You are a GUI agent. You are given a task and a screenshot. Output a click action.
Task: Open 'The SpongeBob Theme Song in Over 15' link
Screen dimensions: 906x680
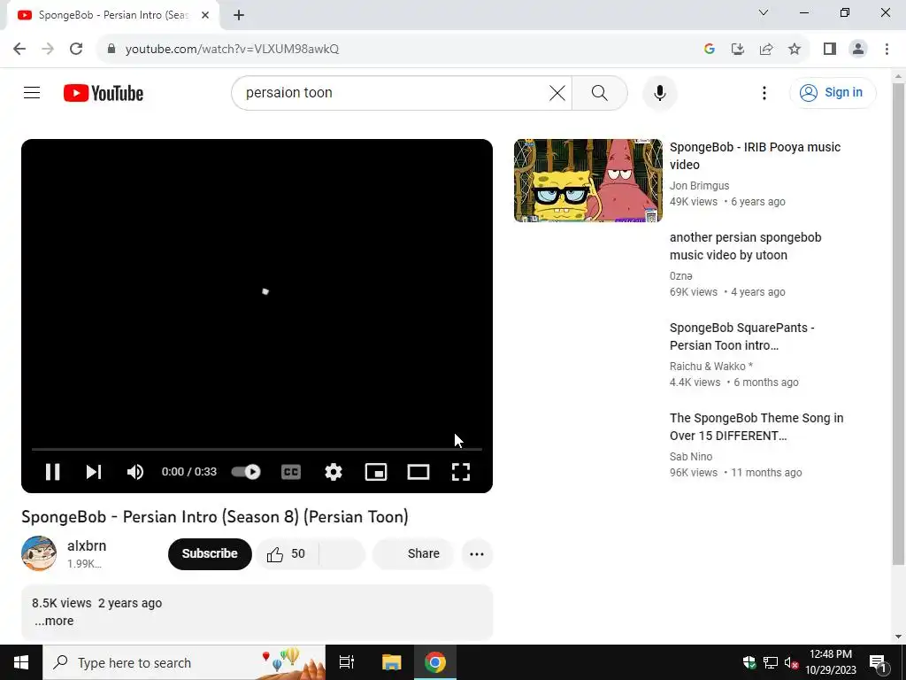[x=756, y=426]
